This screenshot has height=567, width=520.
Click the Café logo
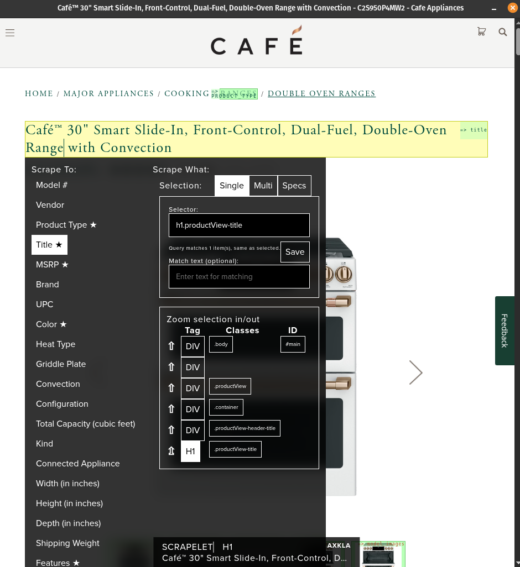257,41
